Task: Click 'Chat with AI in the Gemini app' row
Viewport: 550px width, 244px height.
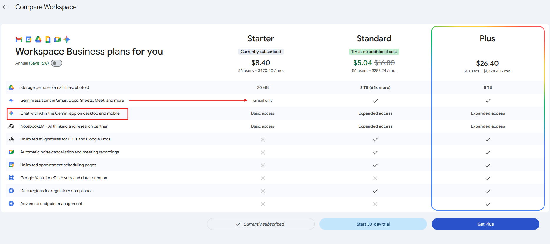Action: pyautogui.click(x=70, y=113)
